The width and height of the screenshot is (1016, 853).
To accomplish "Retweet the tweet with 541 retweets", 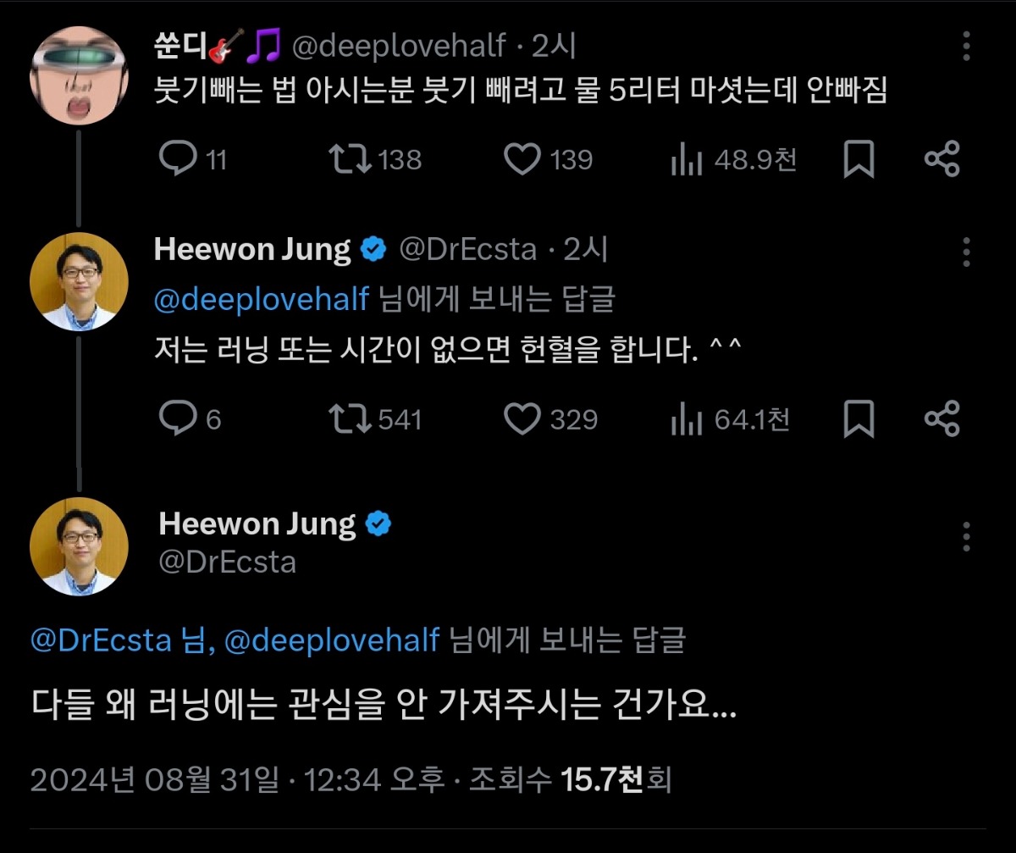I will click(349, 418).
